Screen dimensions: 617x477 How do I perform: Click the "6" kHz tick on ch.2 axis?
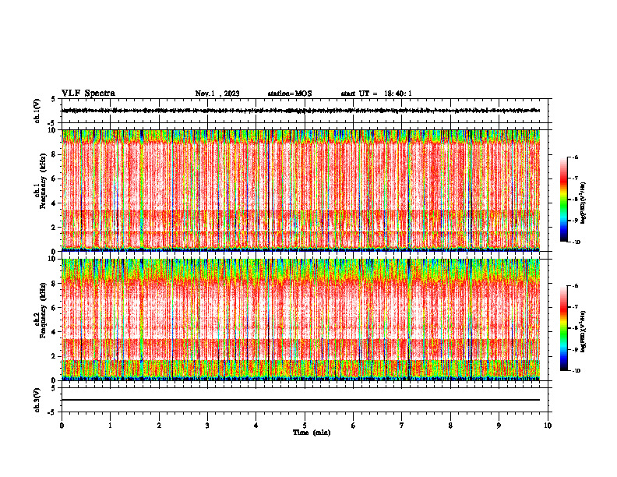click(x=55, y=308)
